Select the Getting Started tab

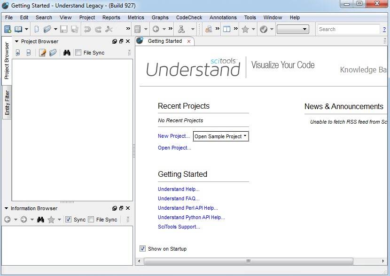(164, 41)
